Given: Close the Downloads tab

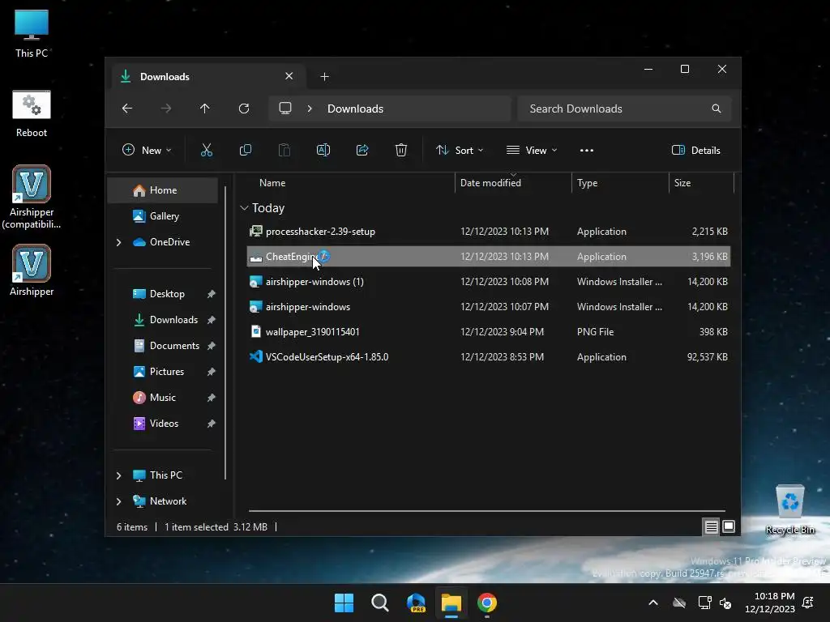Looking at the screenshot, I should point(289,76).
